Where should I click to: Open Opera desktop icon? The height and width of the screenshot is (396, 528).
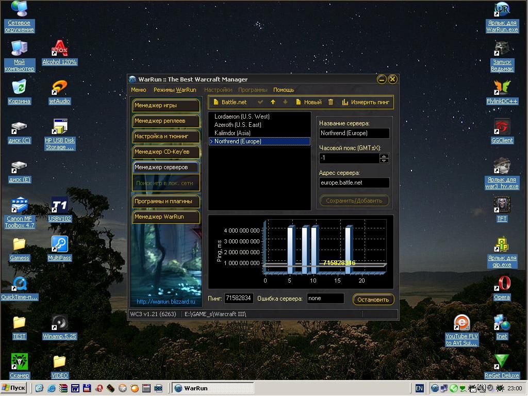pyautogui.click(x=502, y=288)
